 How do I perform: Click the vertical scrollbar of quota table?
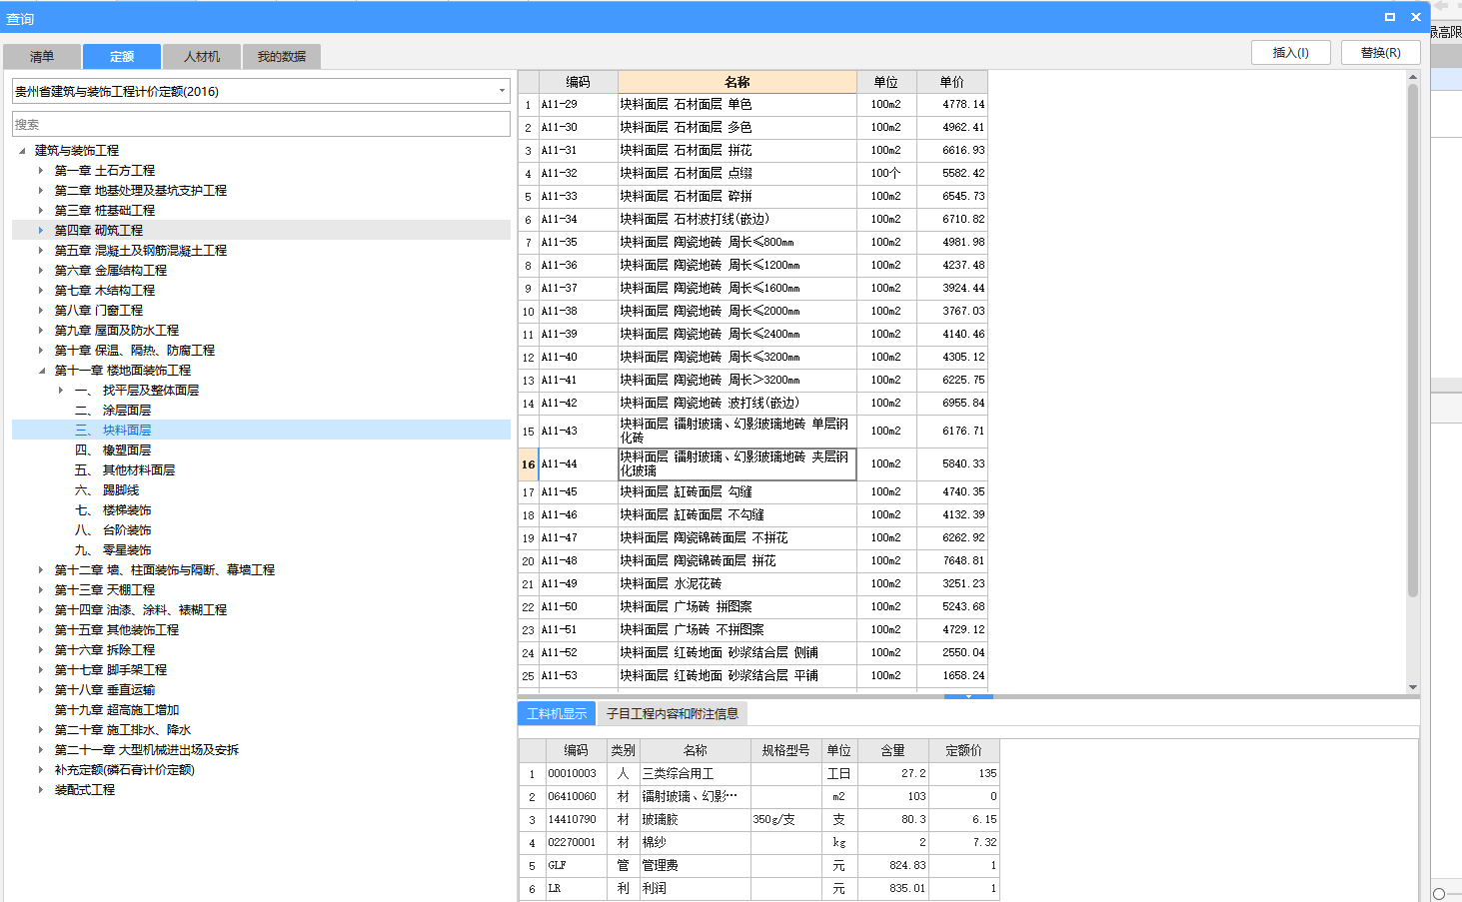(1412, 340)
